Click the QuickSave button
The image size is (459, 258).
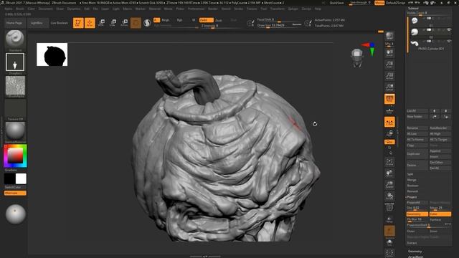[x=336, y=3]
